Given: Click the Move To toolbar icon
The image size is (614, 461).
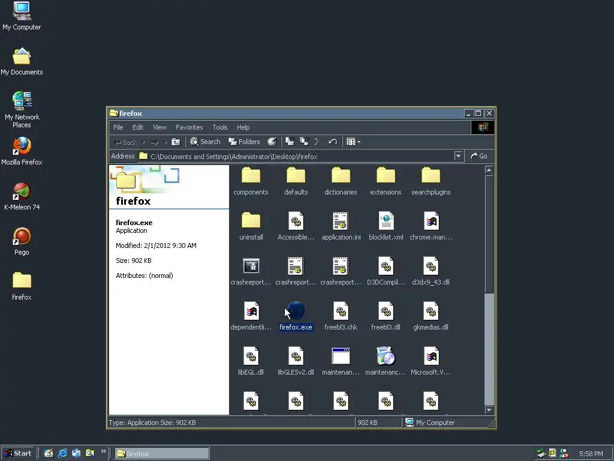Looking at the screenshot, I should click(290, 142).
